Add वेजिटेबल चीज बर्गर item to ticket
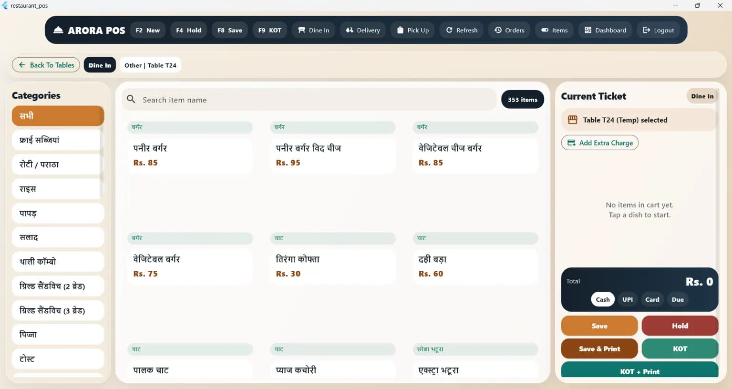Screen dimensions: 732x389 (x=475, y=155)
